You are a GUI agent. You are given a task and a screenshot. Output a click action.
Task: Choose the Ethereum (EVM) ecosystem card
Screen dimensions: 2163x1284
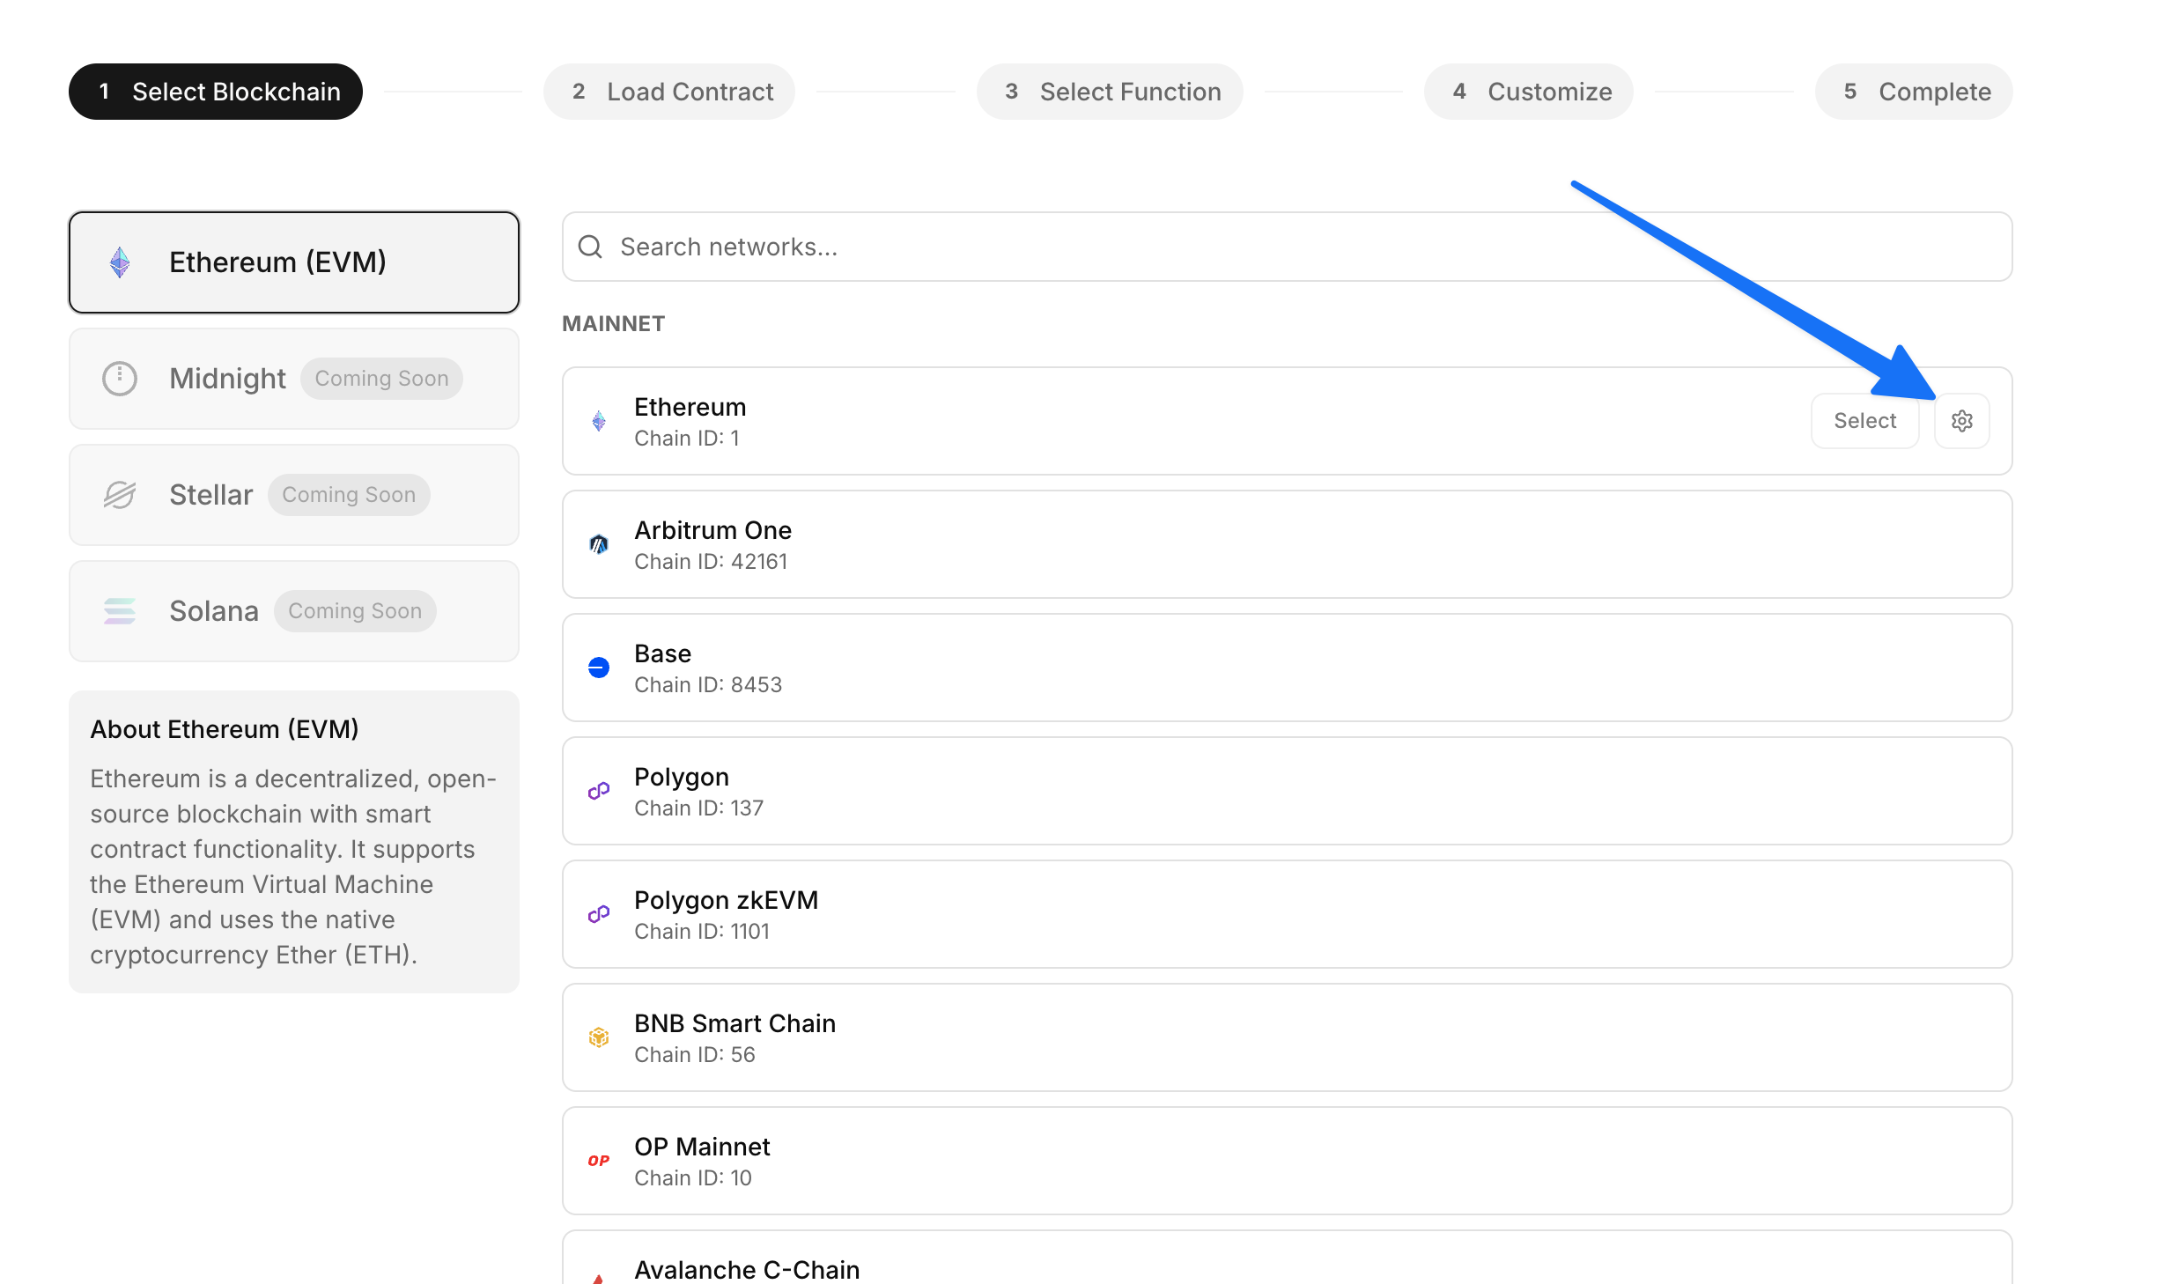click(294, 262)
